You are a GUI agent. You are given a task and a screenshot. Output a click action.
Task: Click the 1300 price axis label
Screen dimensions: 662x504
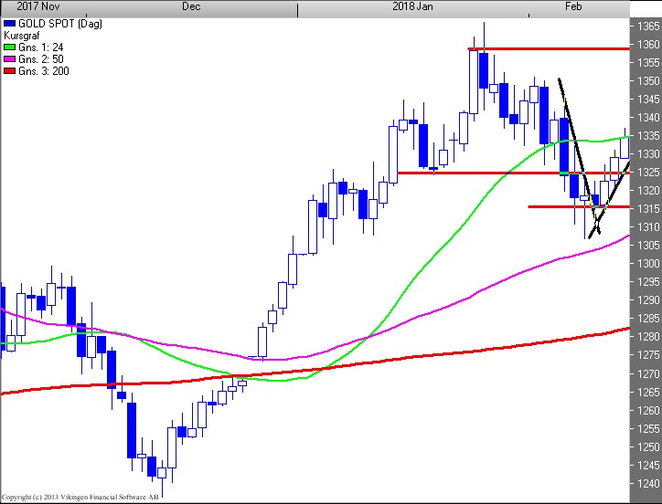(646, 264)
